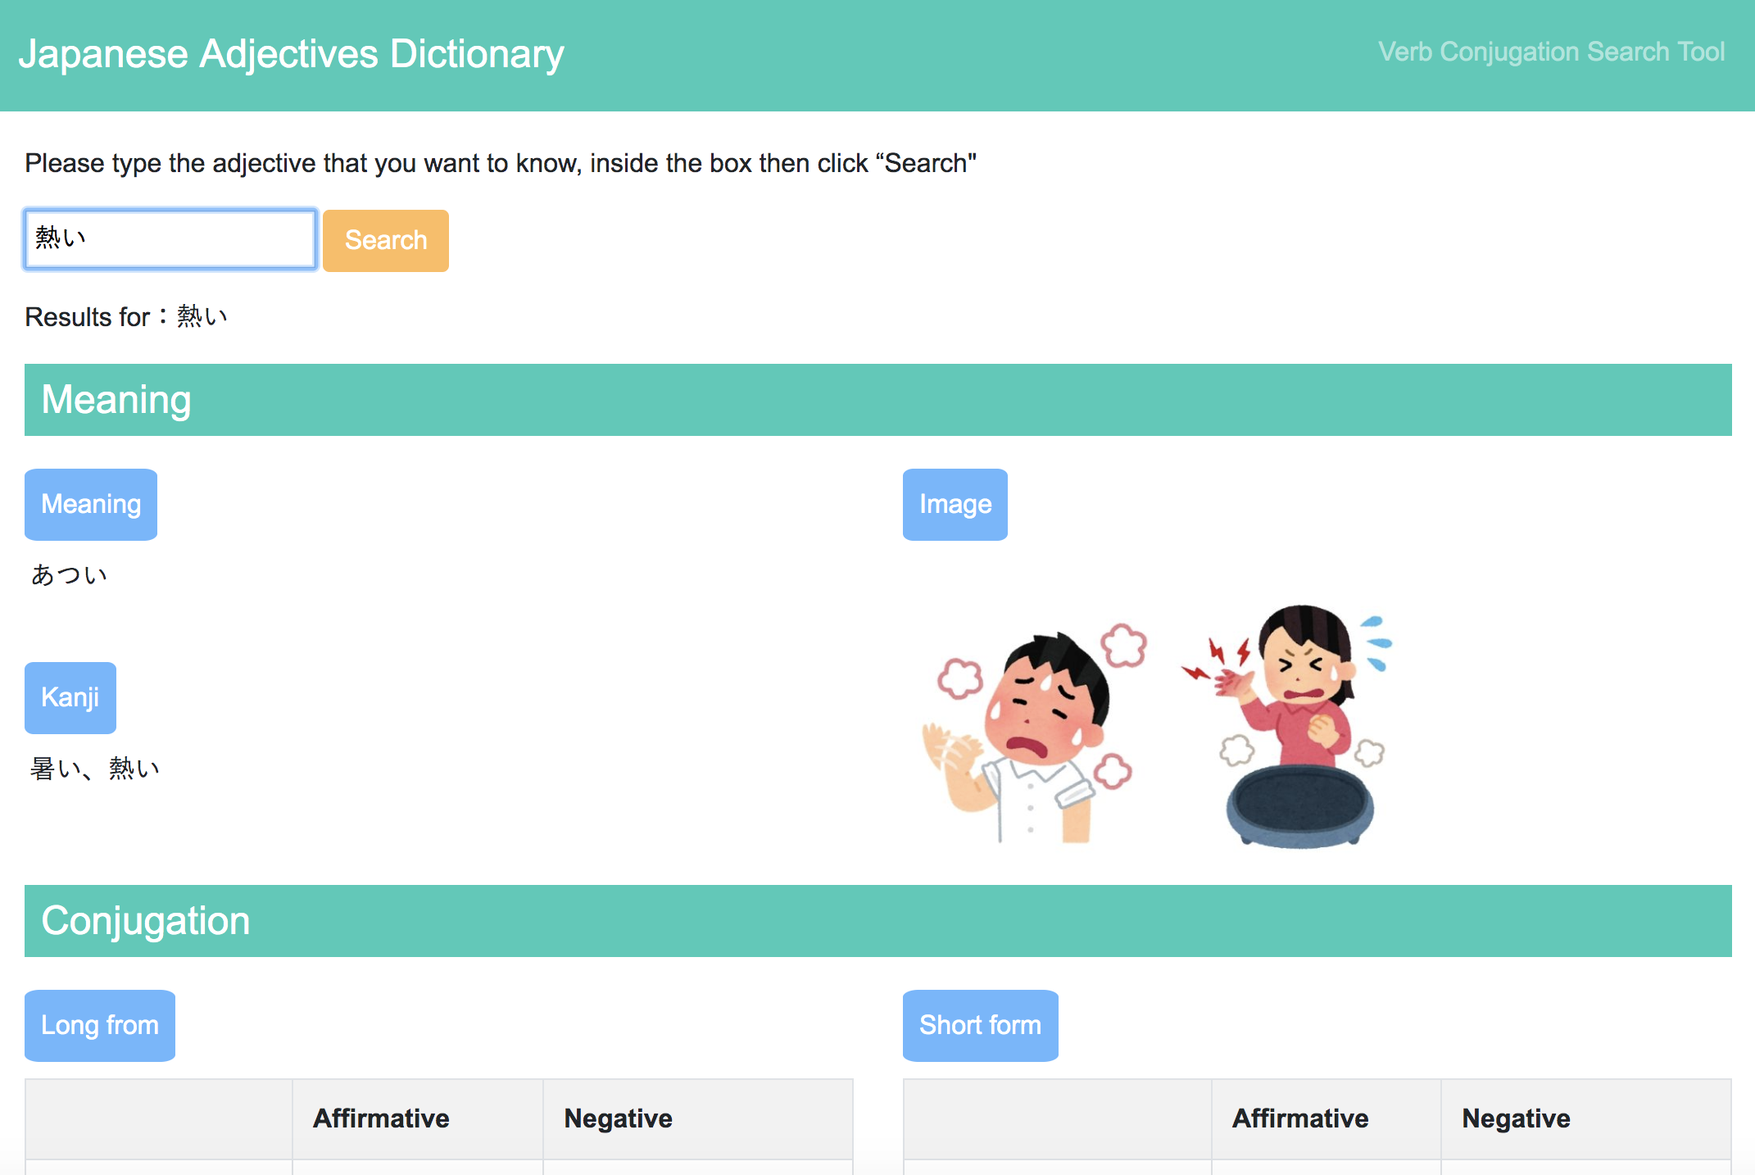Click the Long from label button
The image size is (1755, 1175).
(100, 1025)
